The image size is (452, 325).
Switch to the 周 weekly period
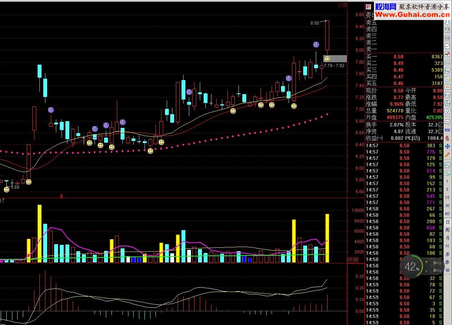coord(447,230)
